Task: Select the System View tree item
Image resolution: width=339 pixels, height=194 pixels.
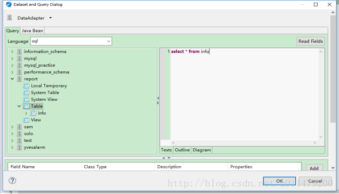Action: point(44,100)
